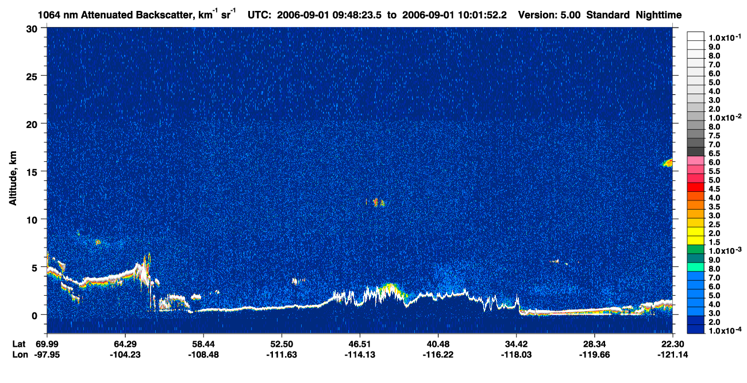747x383 pixels.
Task: Select longitude value -108.48
Action: 203,355
